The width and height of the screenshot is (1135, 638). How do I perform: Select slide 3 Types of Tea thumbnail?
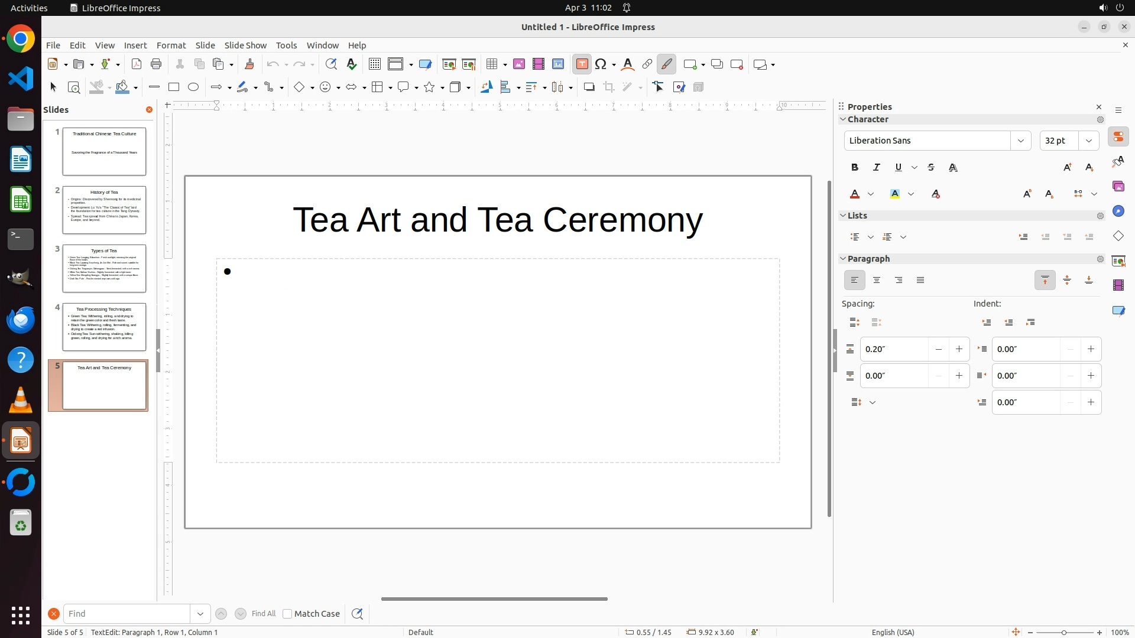(104, 269)
